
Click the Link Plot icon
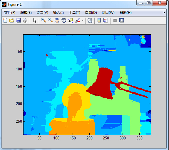pyautogui.click(x=90, y=20)
